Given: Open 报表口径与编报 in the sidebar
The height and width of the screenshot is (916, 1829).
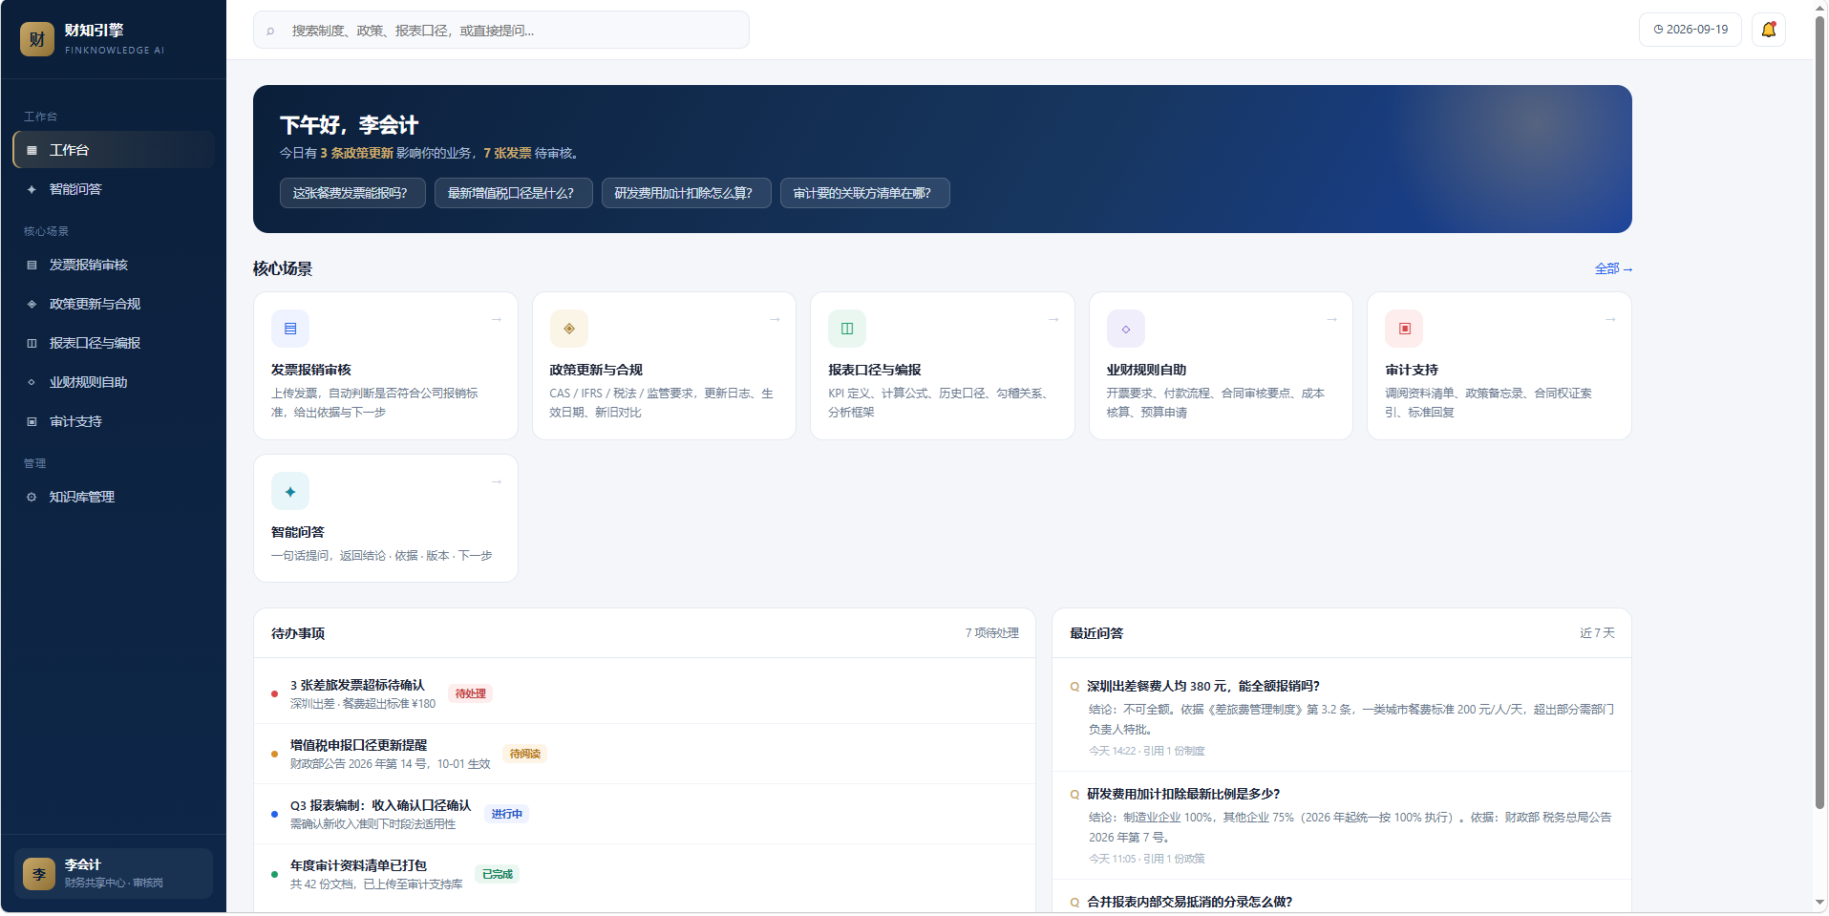Looking at the screenshot, I should [115, 343].
